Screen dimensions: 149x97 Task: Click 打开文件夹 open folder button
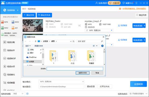tap(105, 87)
